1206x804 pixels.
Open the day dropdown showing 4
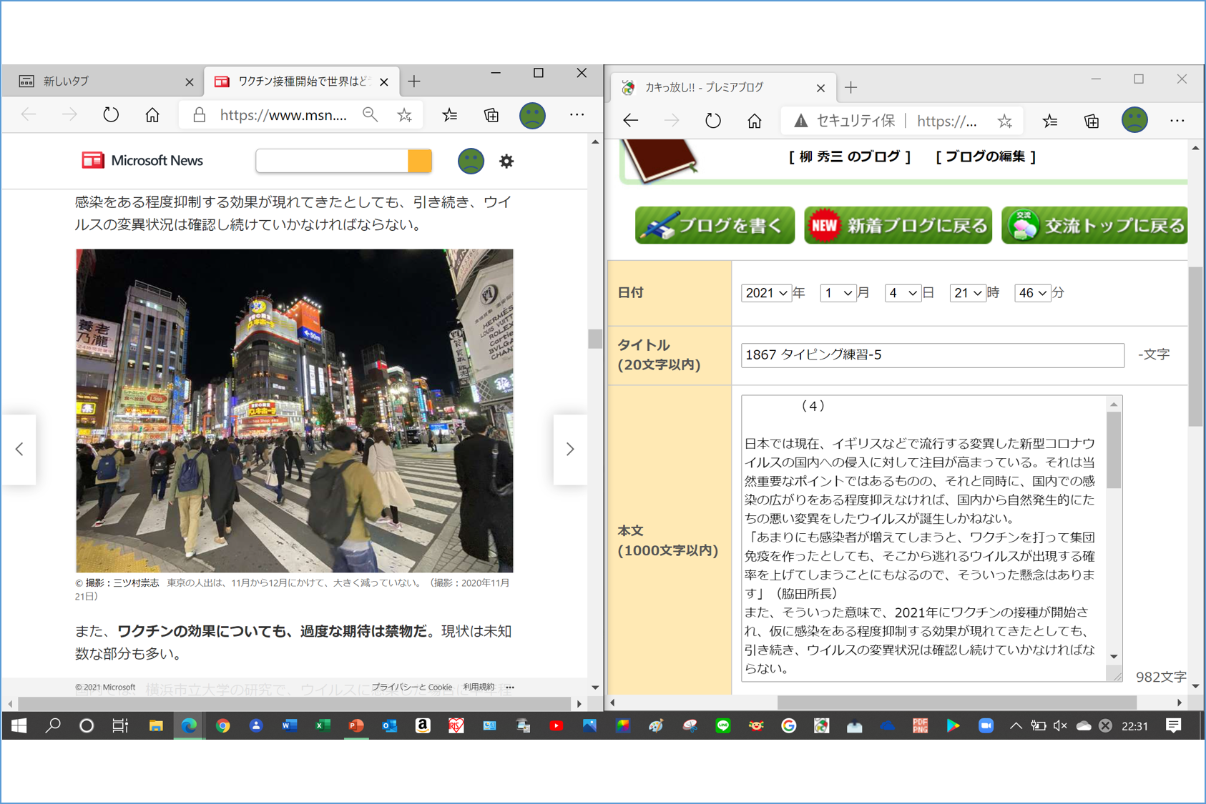pos(903,293)
